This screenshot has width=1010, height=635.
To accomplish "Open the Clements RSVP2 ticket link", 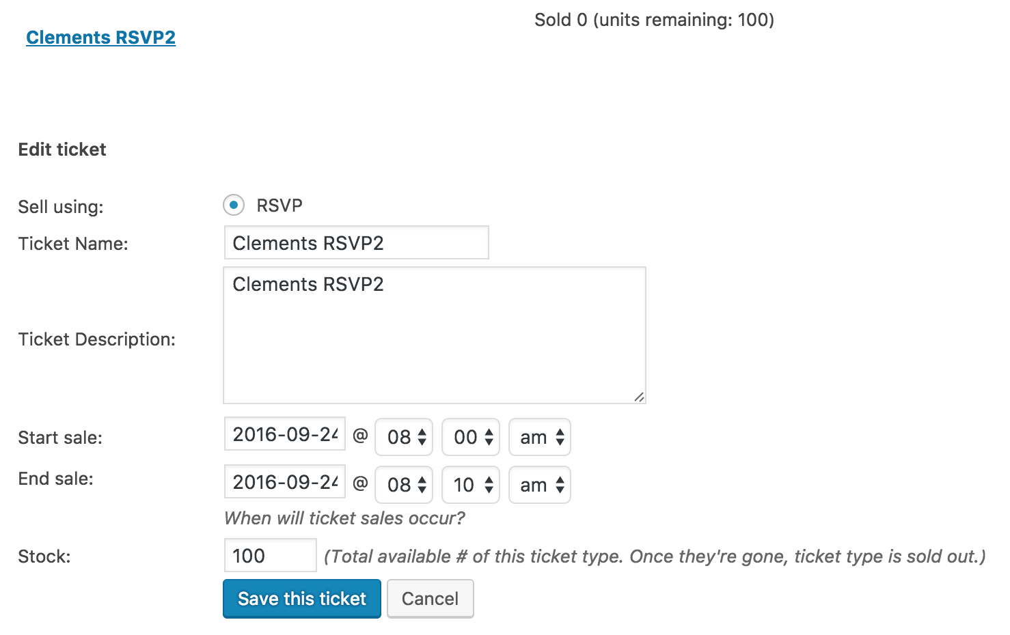I will [101, 38].
